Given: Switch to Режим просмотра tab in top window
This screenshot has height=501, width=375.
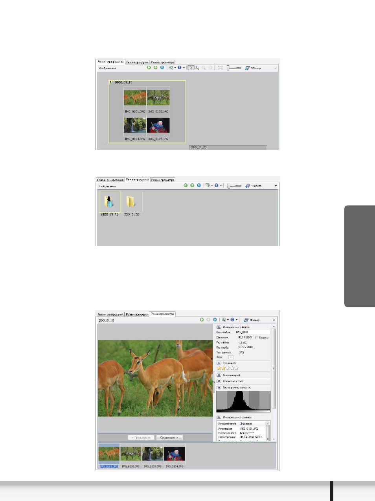Looking at the screenshot, I should [163, 62].
